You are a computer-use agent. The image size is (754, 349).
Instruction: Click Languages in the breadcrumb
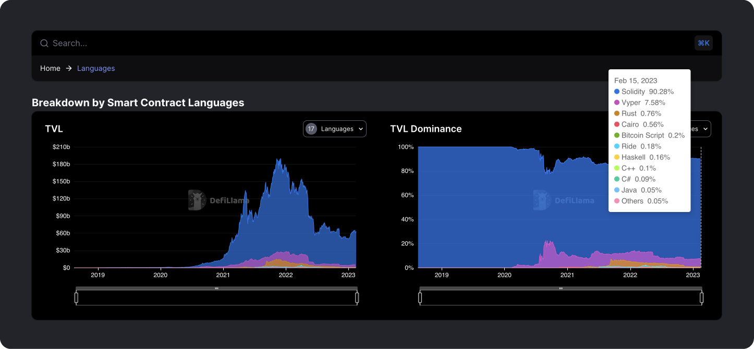(x=96, y=68)
